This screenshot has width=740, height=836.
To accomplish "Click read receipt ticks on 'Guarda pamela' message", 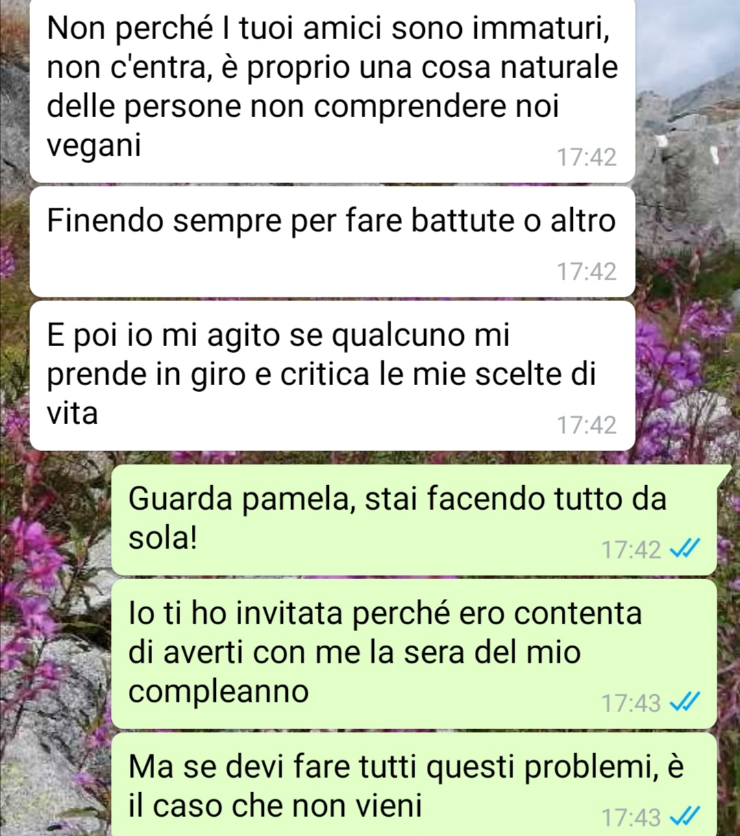I will [684, 549].
